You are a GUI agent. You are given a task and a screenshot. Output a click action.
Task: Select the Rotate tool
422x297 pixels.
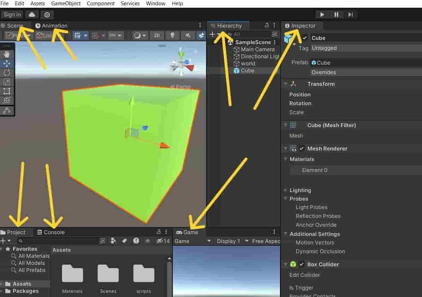point(6,73)
